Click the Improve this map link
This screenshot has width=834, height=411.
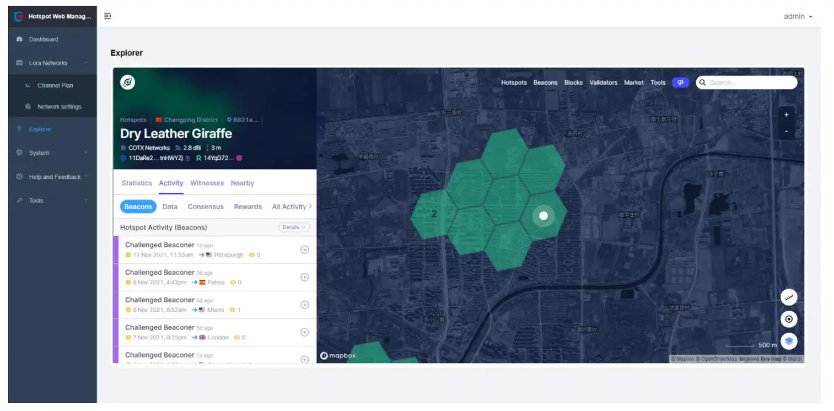click(x=760, y=359)
